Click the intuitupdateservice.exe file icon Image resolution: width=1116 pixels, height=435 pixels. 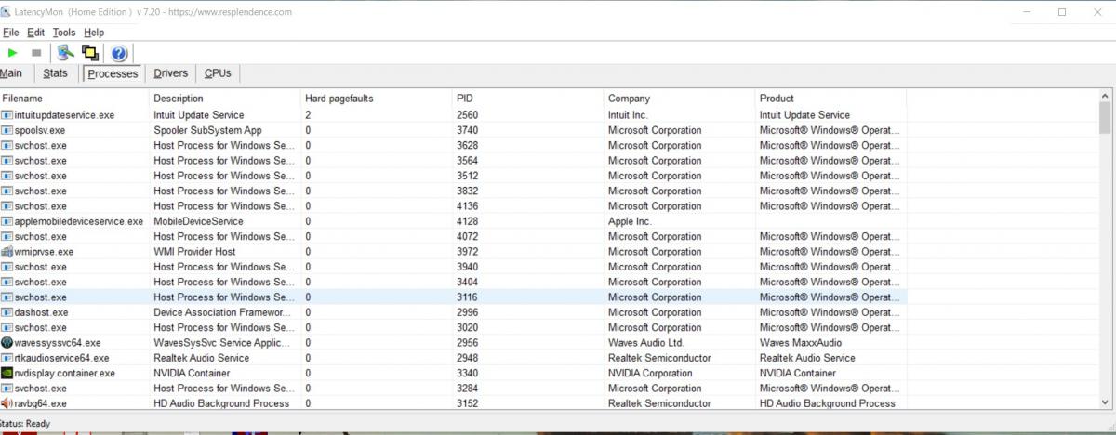7,115
